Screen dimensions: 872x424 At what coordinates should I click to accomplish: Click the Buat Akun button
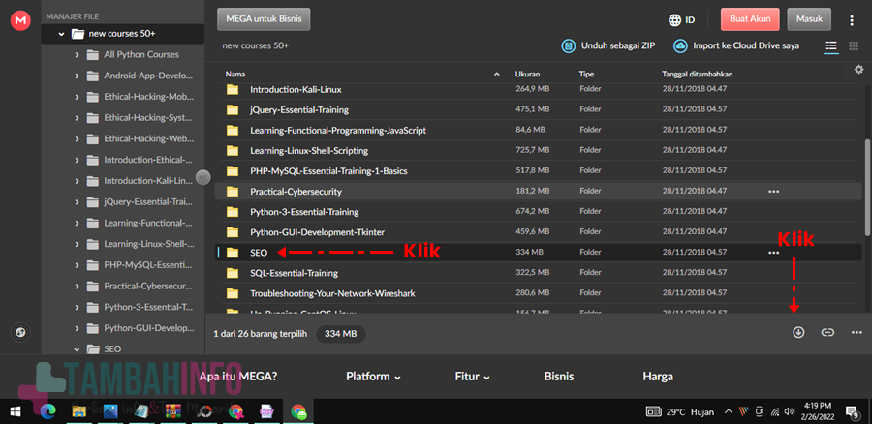pyautogui.click(x=750, y=19)
